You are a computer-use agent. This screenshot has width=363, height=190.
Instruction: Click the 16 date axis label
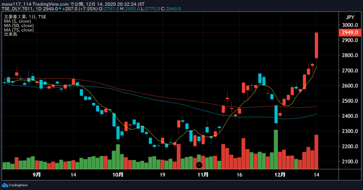(x=239, y=175)
